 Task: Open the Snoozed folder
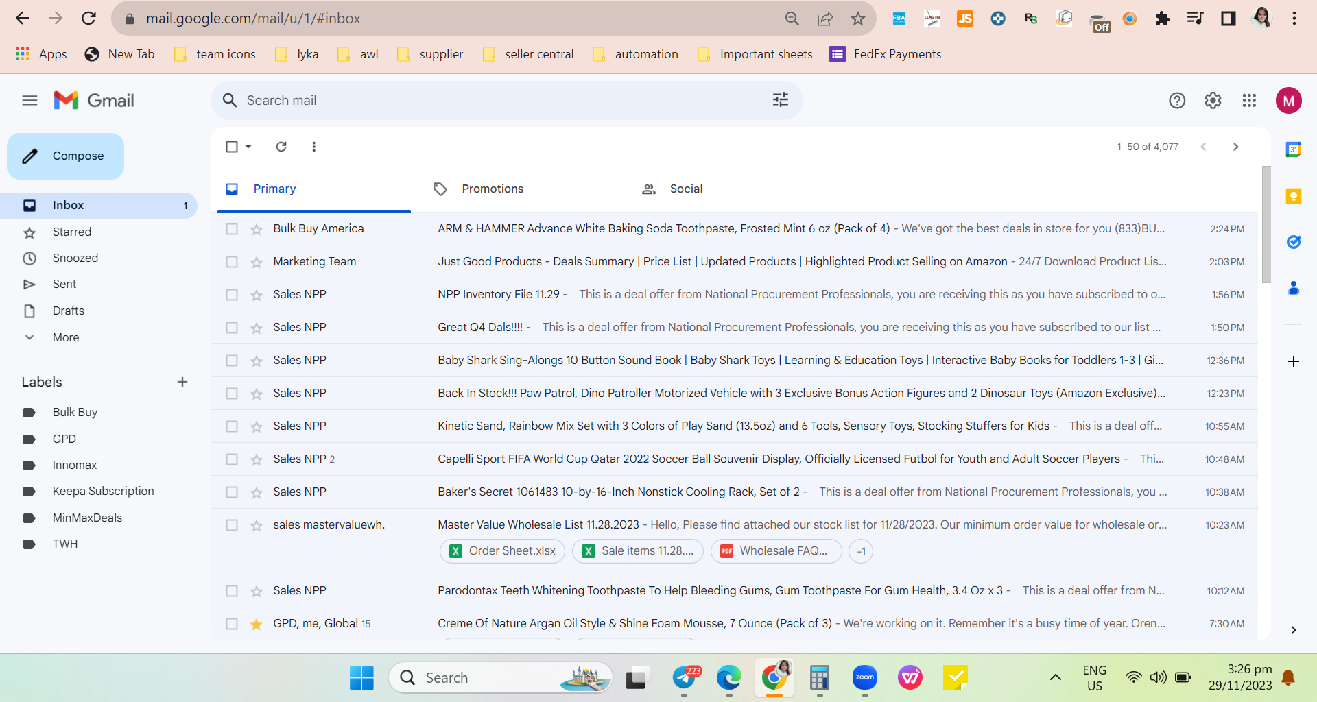[75, 258]
